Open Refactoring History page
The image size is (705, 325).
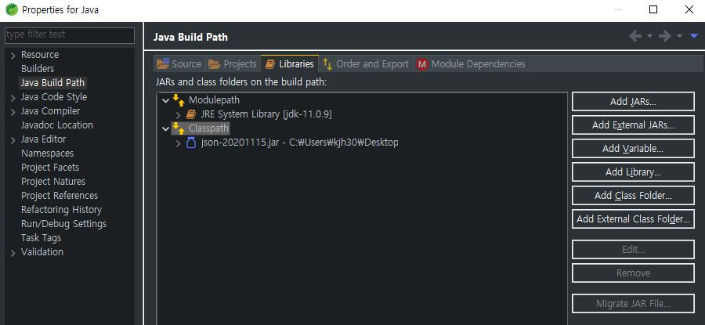point(61,209)
